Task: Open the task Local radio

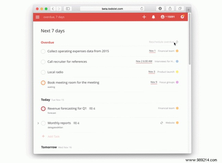Action: click(55, 72)
